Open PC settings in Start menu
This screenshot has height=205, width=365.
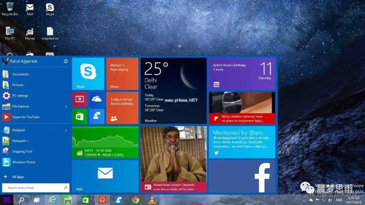point(35,96)
